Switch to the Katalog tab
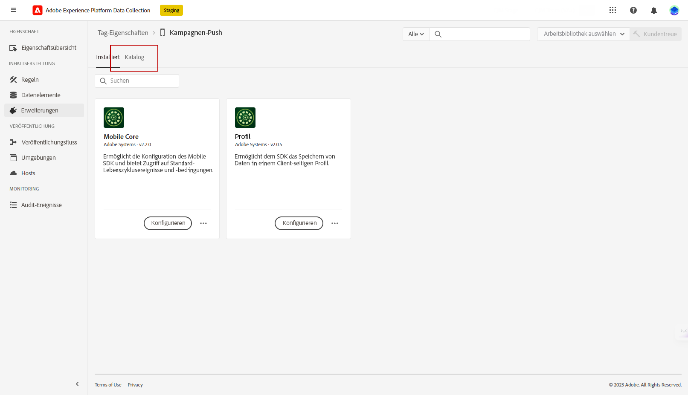The width and height of the screenshot is (688, 395). click(x=134, y=57)
